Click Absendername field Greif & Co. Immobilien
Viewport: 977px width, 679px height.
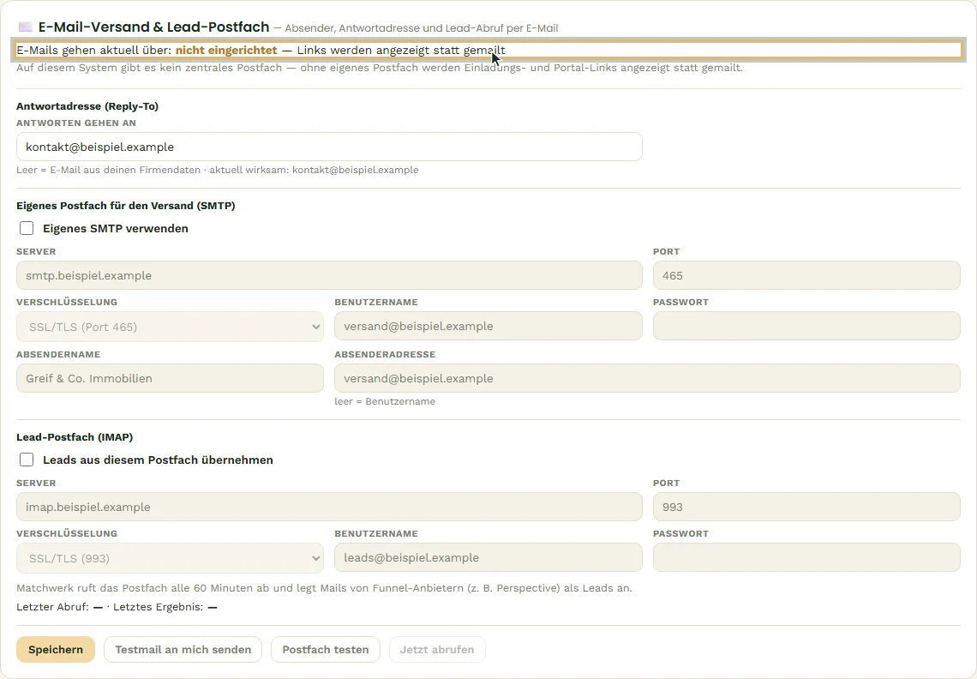(x=170, y=378)
